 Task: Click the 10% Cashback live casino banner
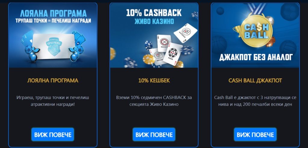click(x=154, y=35)
